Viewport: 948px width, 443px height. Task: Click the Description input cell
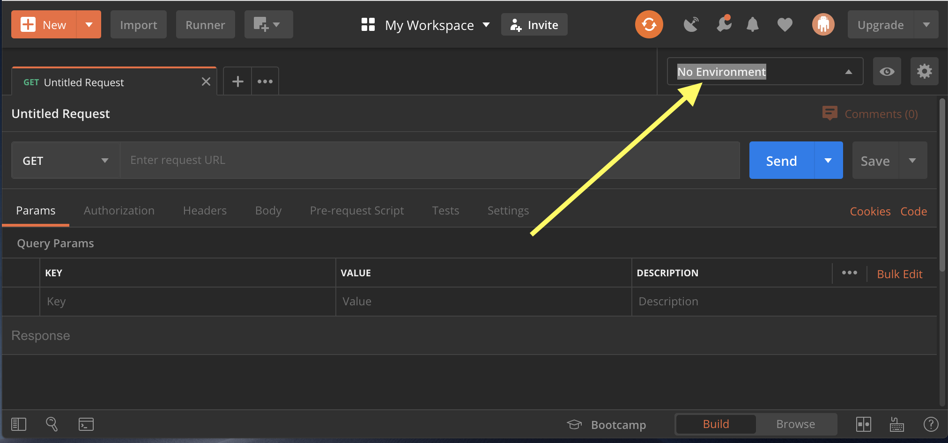tap(785, 302)
